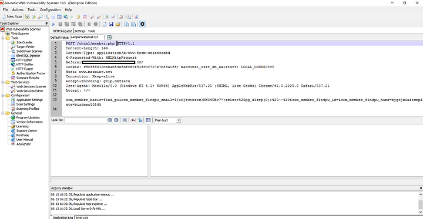Viewport: 423px width, 219px height.
Task: Open the HTTP Editor tool
Action: pos(24,60)
